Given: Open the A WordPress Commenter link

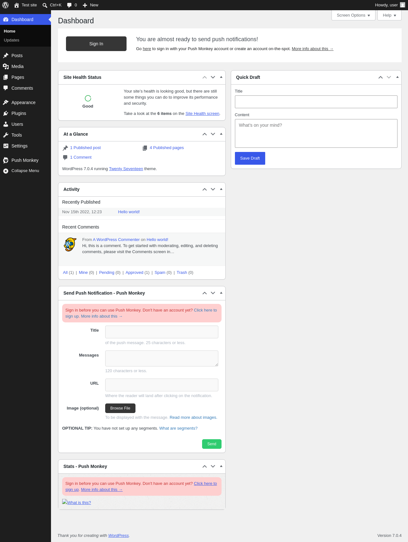Looking at the screenshot, I should 116,240.
